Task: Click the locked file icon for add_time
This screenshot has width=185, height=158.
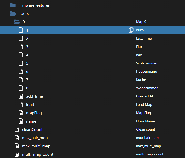Action: [x=21, y=96]
